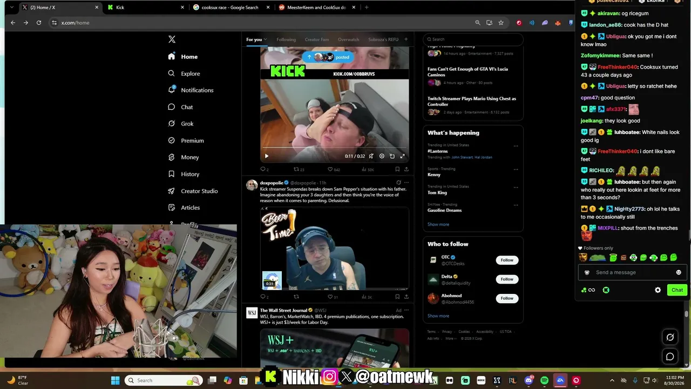Open the browser tab search dropdown
Viewport: 691px width, 389px height.
click(x=11, y=8)
